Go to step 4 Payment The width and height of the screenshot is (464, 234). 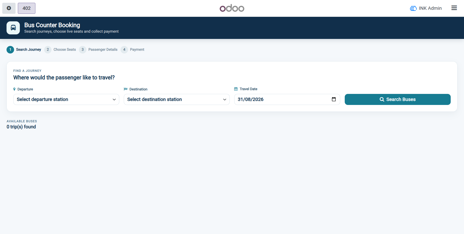coord(132,50)
